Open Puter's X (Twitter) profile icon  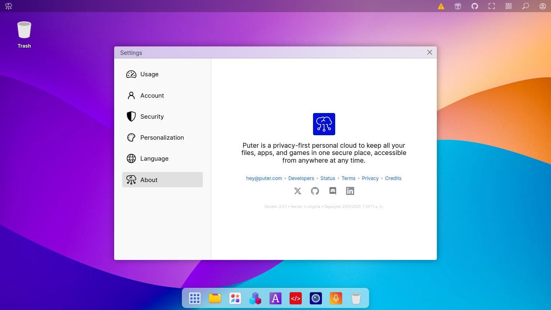[x=298, y=191]
